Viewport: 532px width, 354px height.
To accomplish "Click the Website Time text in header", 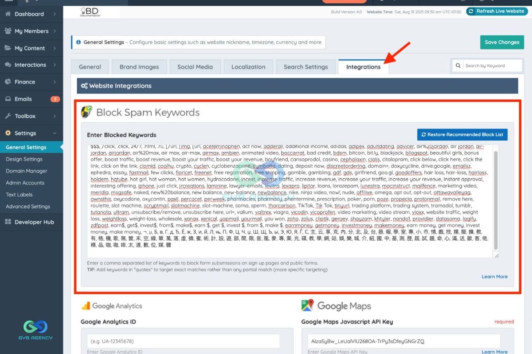I will 414,12.
